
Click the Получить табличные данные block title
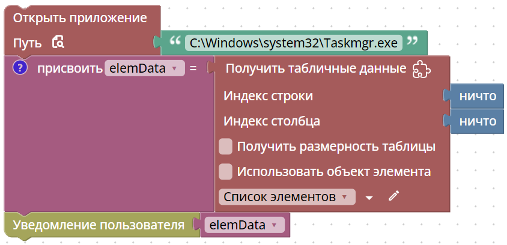[316, 68]
